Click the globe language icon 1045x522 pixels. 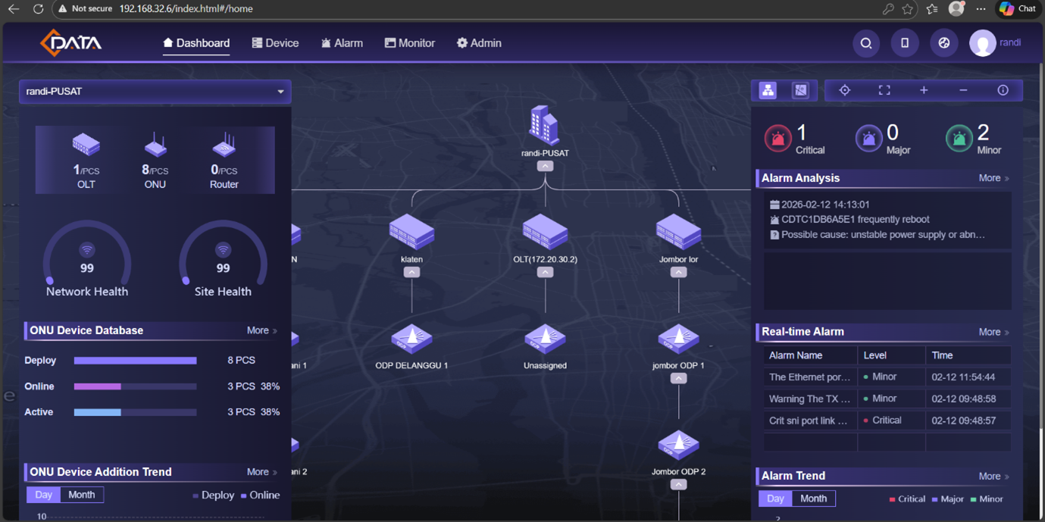[x=943, y=44]
